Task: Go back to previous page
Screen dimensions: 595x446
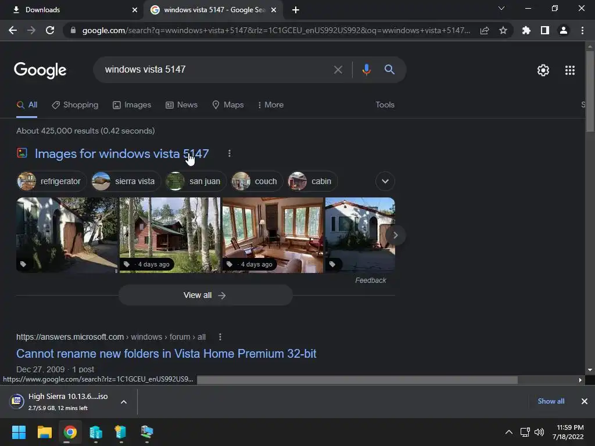Action: click(x=13, y=30)
